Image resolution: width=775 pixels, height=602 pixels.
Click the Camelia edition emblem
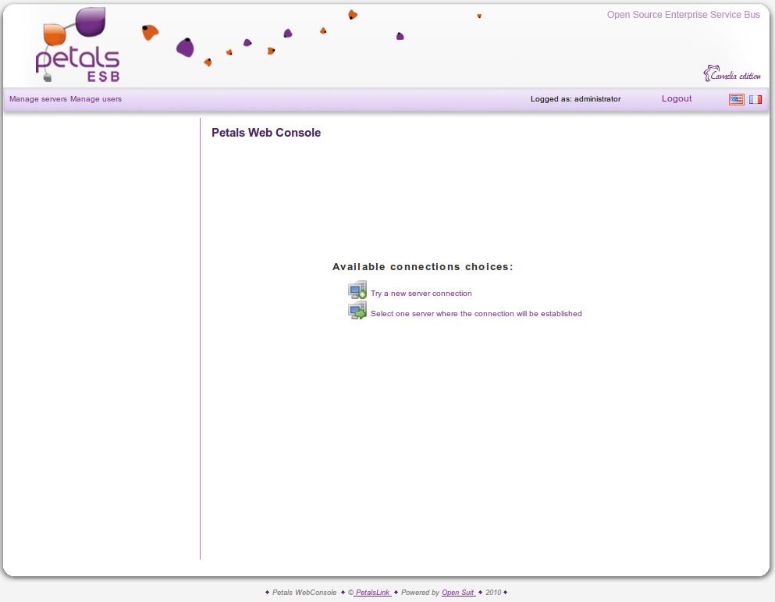[731, 73]
